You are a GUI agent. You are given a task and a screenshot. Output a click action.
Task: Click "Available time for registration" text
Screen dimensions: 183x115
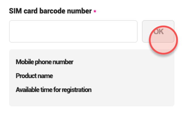[54, 90]
